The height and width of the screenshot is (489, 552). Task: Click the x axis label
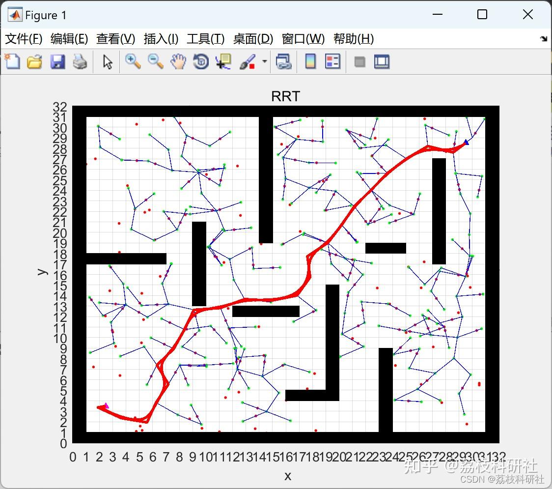(288, 476)
